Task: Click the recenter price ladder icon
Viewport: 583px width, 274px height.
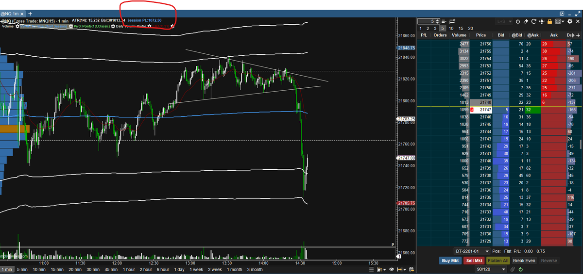Action: tap(542, 21)
